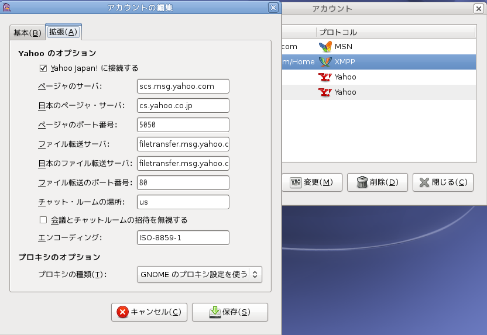Viewport: 487px width, 335px height.
Task: Click the キャンセル(C) button
Action: click(x=149, y=312)
